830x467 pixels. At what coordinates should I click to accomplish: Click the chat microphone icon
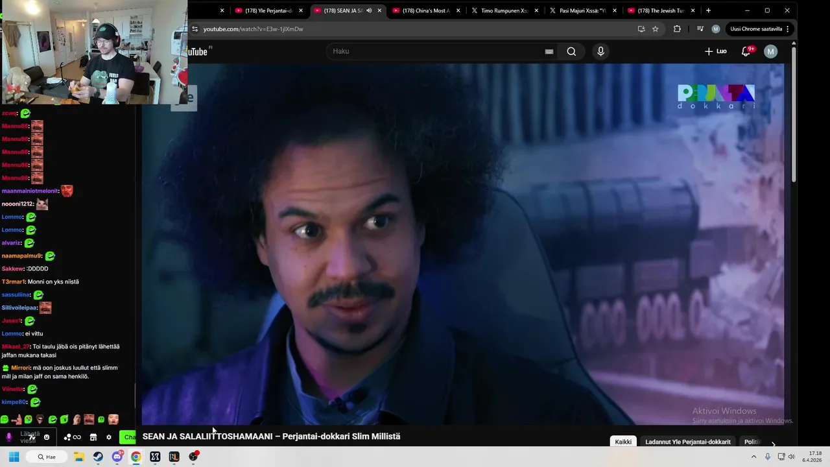(x=9, y=437)
